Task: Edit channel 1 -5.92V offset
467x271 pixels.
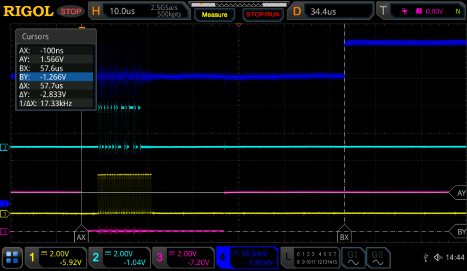Action: coord(70,262)
